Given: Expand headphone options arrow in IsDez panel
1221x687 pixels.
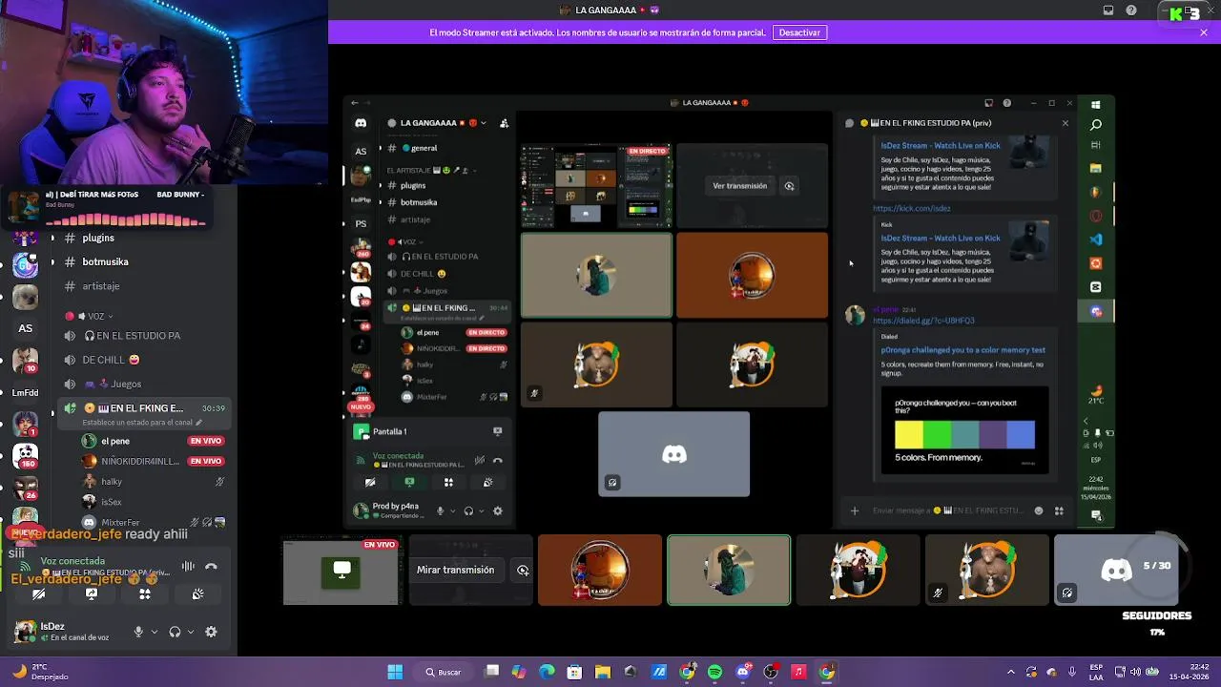Looking at the screenshot, I should tap(191, 632).
